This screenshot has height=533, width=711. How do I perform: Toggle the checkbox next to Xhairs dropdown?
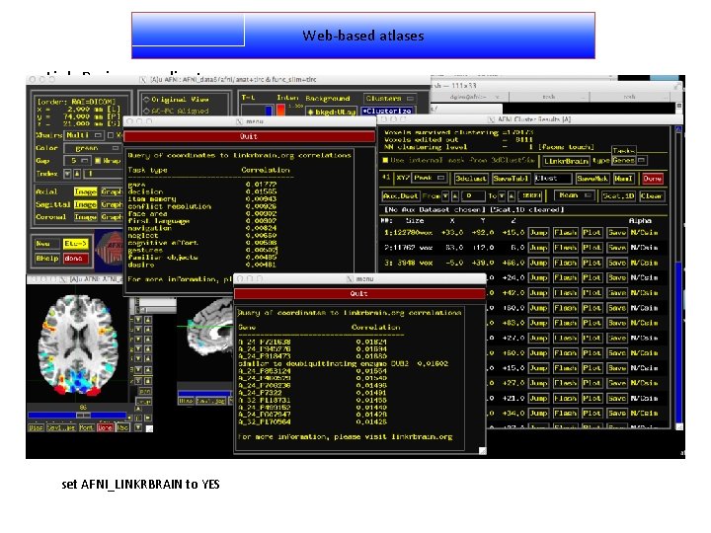point(111,135)
